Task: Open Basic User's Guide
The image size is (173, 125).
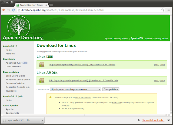Action: [15, 76]
